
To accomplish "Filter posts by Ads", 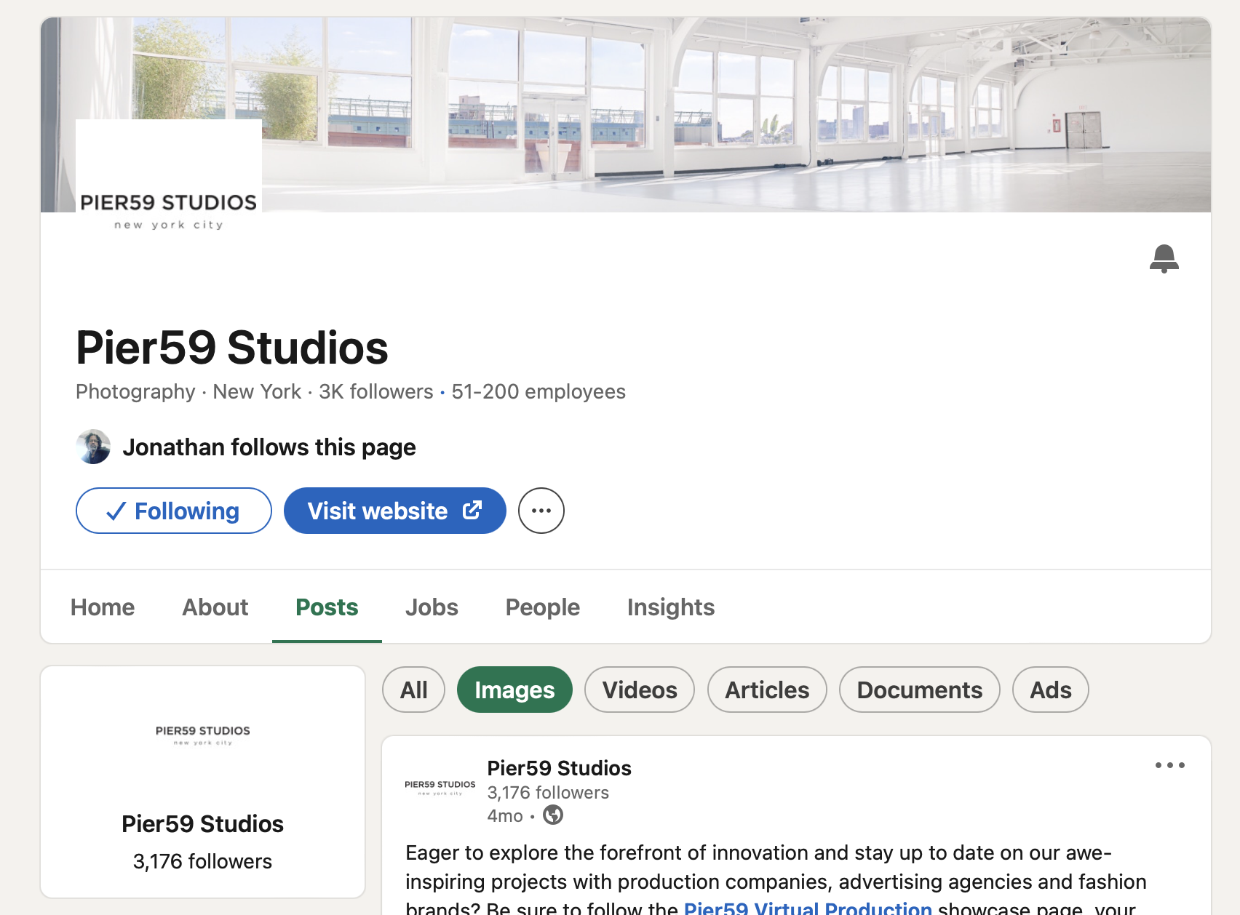I will coord(1050,690).
